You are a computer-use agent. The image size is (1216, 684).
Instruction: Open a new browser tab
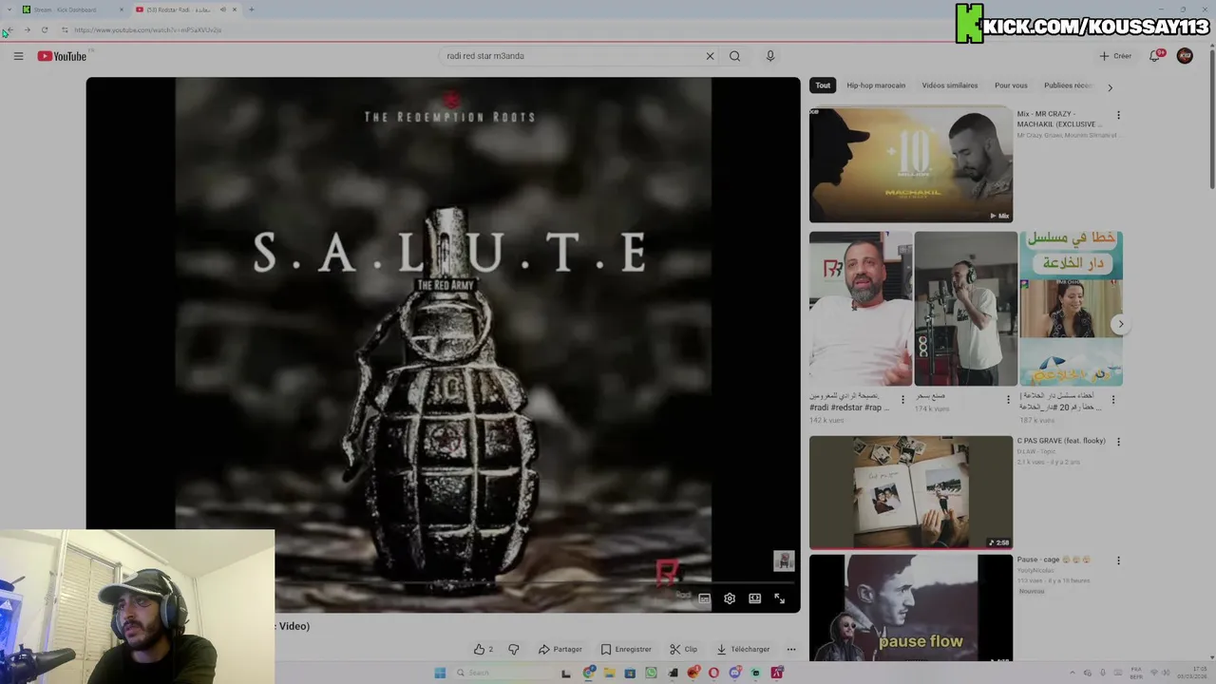pyautogui.click(x=251, y=9)
